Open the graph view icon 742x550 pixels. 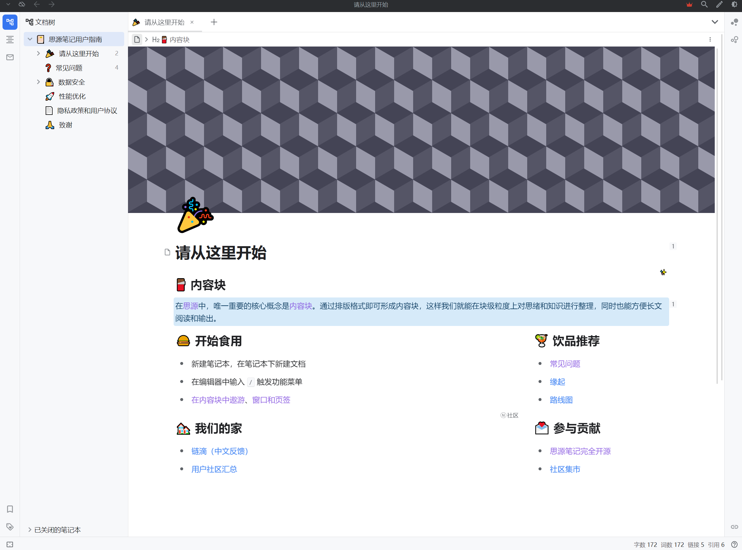(734, 22)
